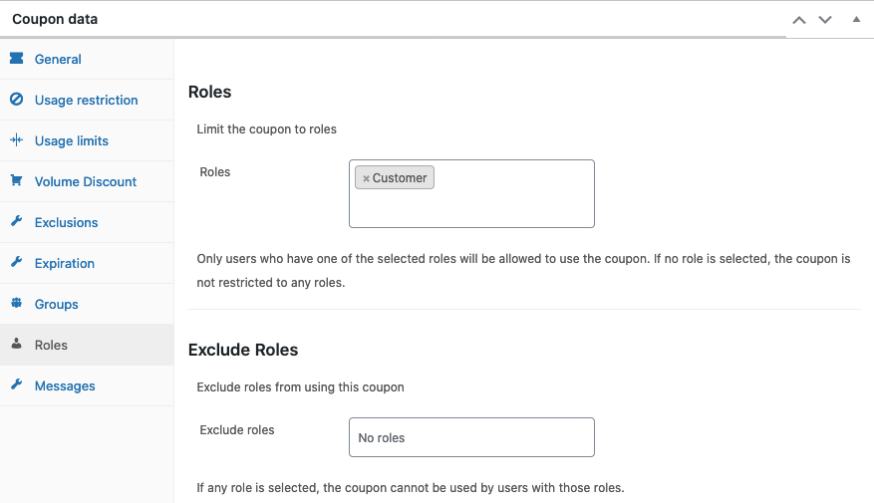Switch to Usage restriction tab
Viewport: 874px width, 503px height.
(87, 100)
